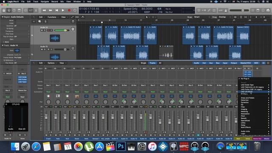
Task: Toggle the MIDI channel strip filter
Action: [256, 63]
